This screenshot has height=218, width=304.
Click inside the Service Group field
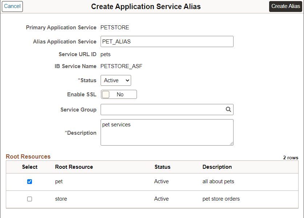163,109
